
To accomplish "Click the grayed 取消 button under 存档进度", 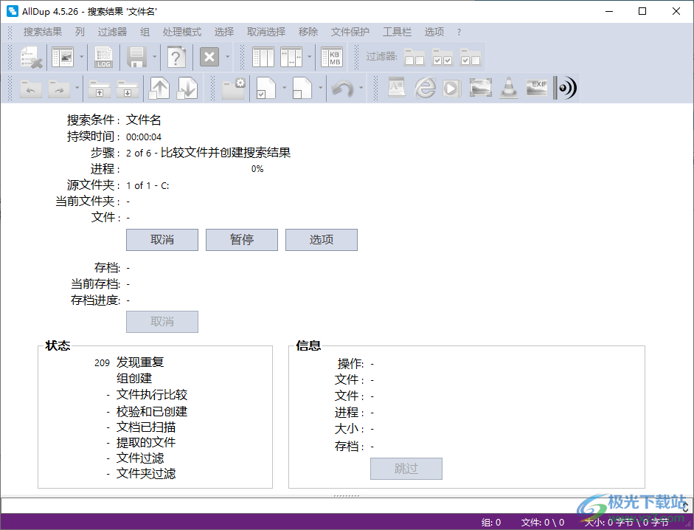I will point(162,322).
